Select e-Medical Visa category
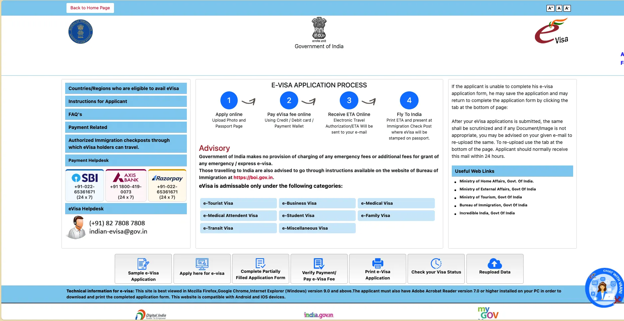The width and height of the screenshot is (624, 321). (x=396, y=203)
